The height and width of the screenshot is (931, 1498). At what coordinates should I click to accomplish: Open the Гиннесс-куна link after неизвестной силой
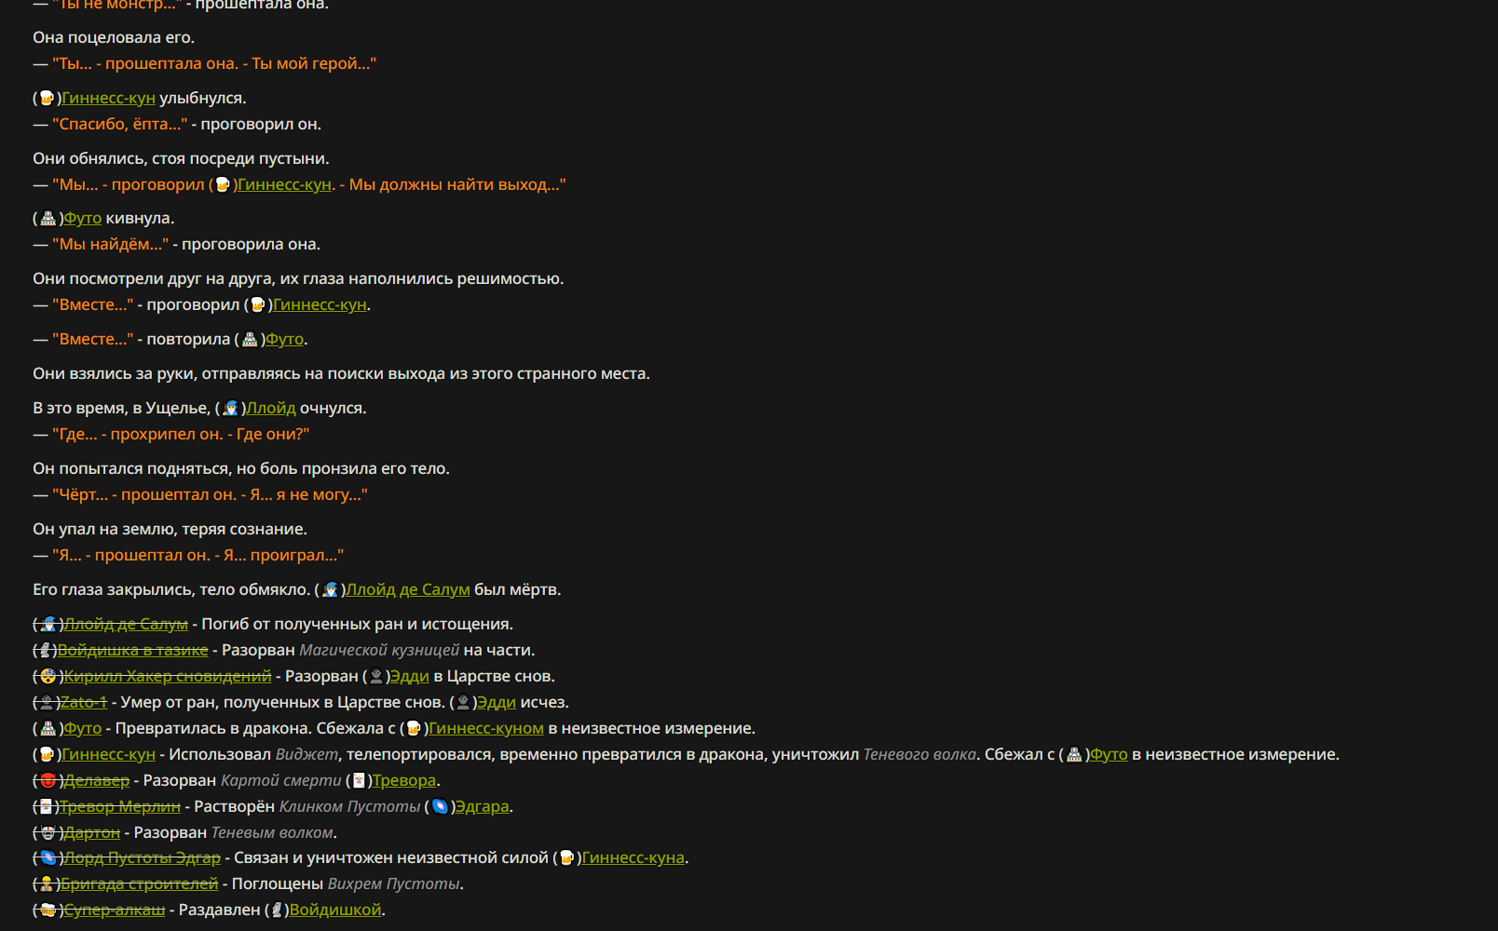pyautogui.click(x=633, y=857)
